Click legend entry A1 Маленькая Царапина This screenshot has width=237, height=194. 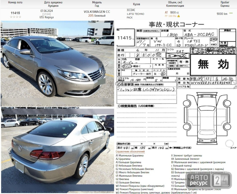click(x=130, y=156)
